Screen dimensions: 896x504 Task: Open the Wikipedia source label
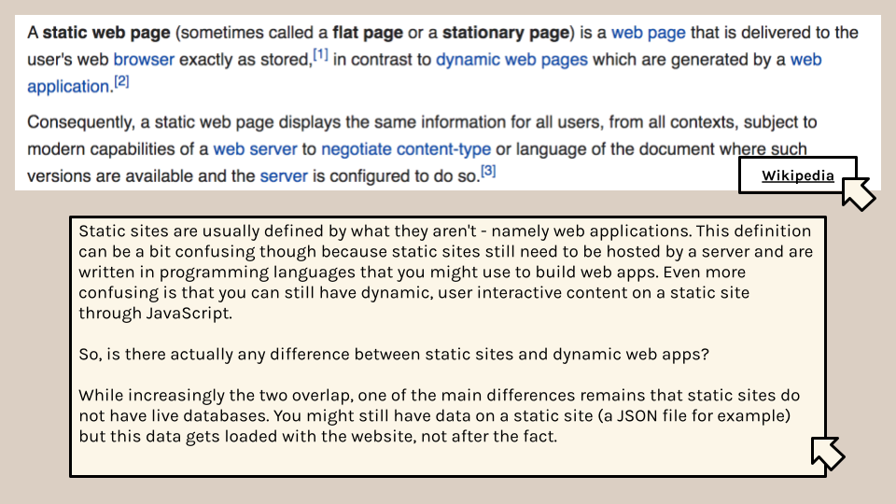pos(797,175)
